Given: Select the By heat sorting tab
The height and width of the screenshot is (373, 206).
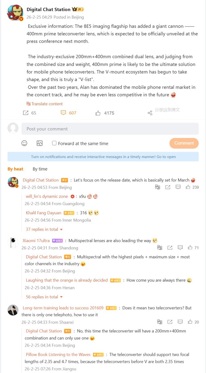Looking at the screenshot, I should coord(15,169).
